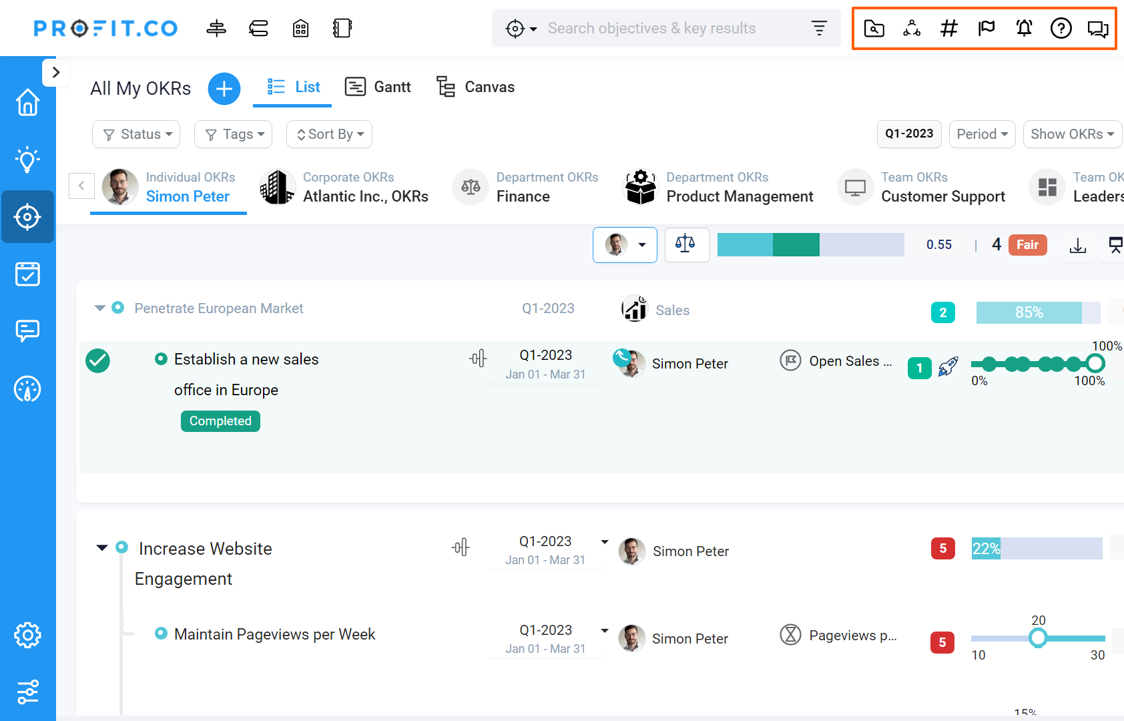
Task: Switch to the Gantt view tab
Action: pos(378,87)
